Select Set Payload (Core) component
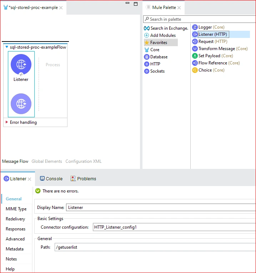256x273 pixels. pyautogui.click(x=212, y=56)
